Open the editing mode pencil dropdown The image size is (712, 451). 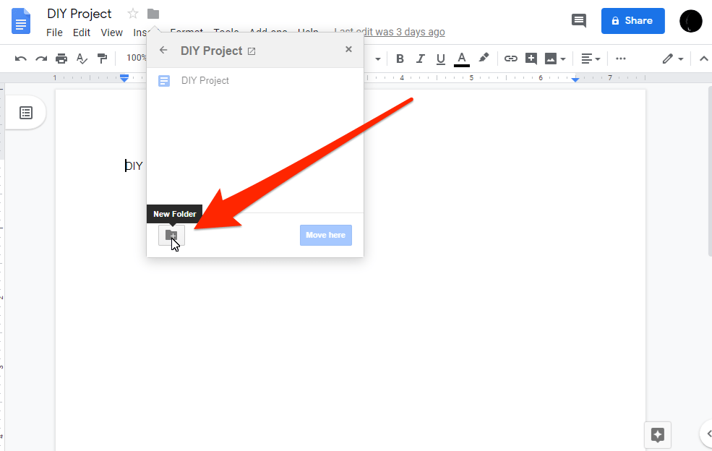tap(673, 59)
